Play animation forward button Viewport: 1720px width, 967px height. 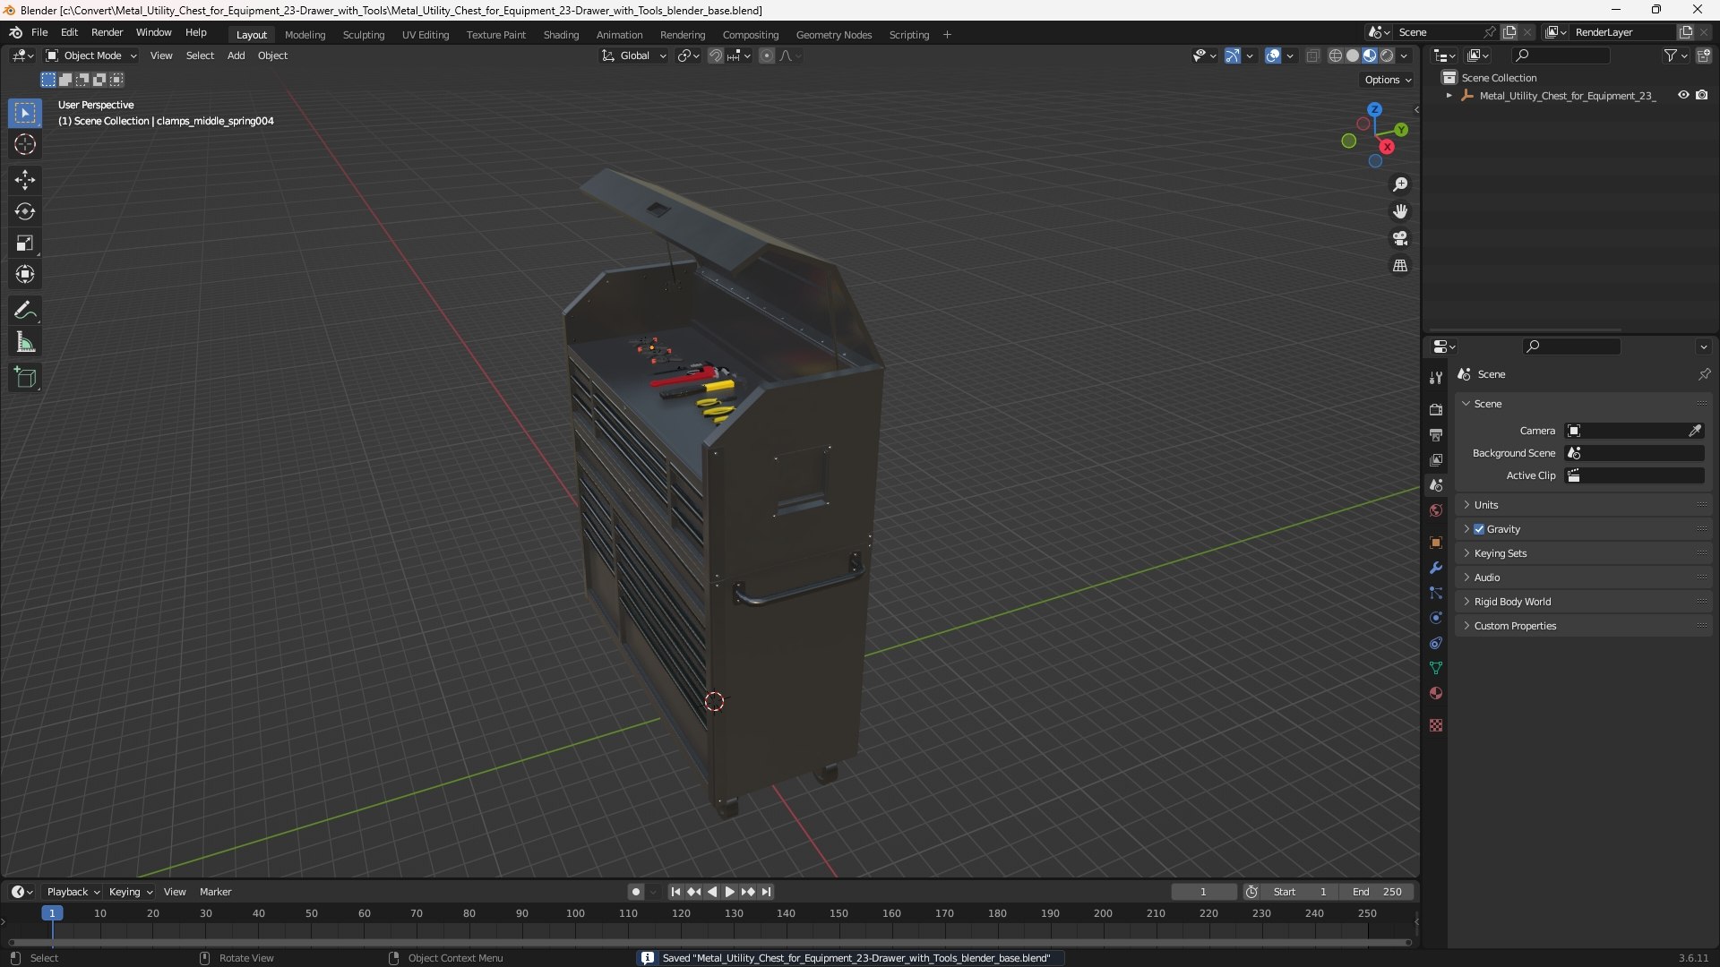tap(729, 892)
